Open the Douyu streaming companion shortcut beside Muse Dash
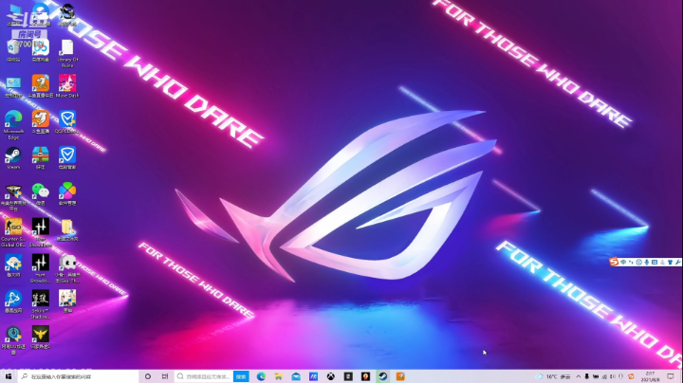The height and width of the screenshot is (383, 683). (40, 86)
